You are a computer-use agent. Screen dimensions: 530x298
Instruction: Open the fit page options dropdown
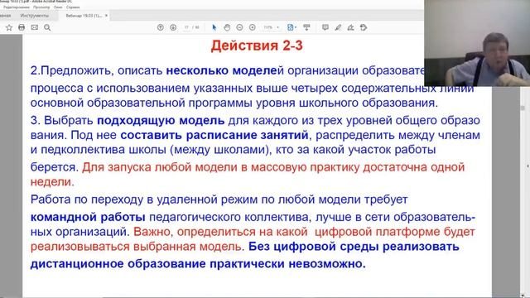pyautogui.click(x=291, y=27)
